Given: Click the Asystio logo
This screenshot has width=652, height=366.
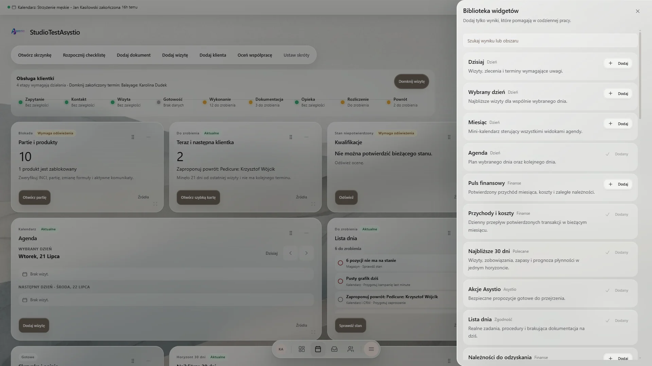Looking at the screenshot, I should click(x=18, y=32).
